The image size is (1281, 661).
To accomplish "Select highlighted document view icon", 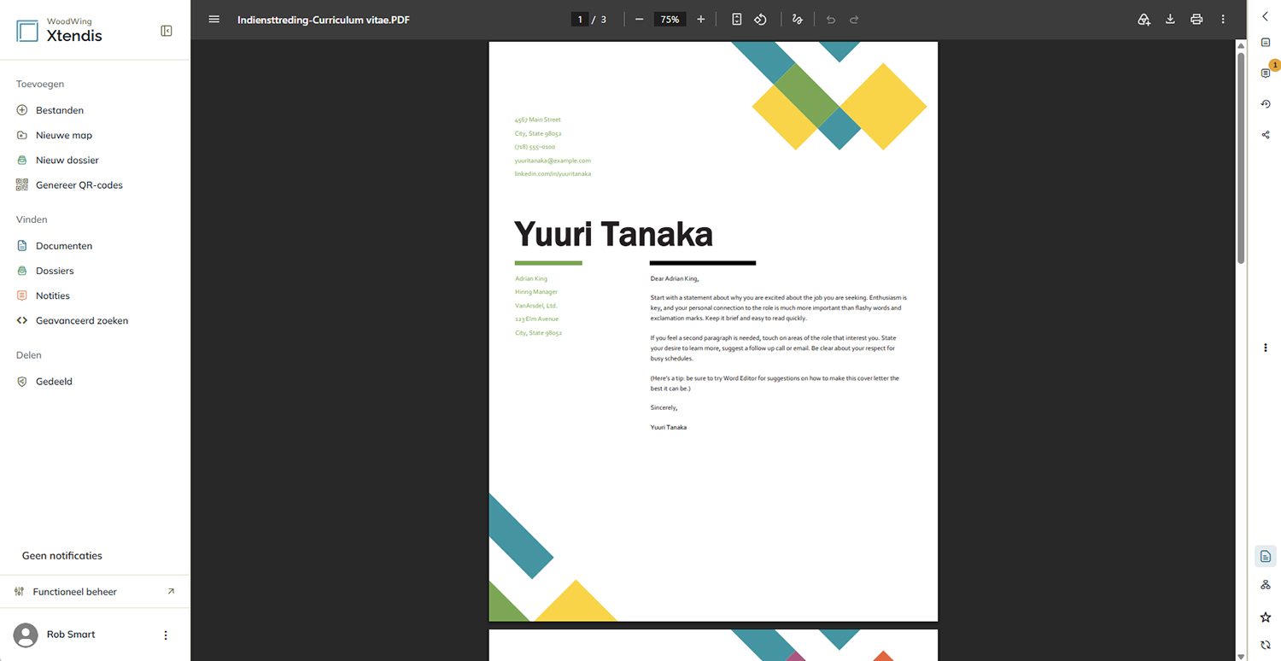I will [1266, 556].
